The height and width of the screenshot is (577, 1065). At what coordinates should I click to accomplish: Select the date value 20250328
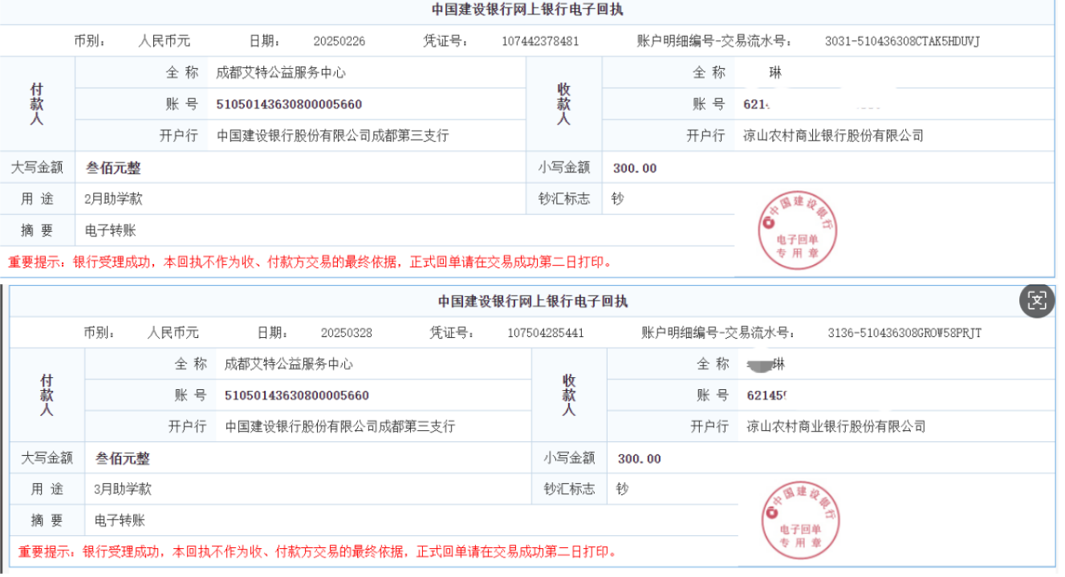(x=347, y=333)
